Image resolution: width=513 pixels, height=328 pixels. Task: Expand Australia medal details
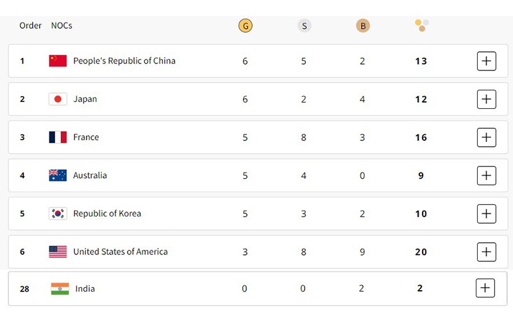[x=487, y=176]
